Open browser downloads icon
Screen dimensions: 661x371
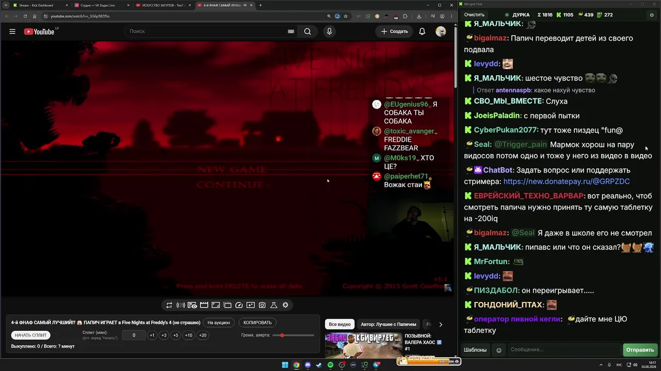pyautogui.click(x=419, y=16)
